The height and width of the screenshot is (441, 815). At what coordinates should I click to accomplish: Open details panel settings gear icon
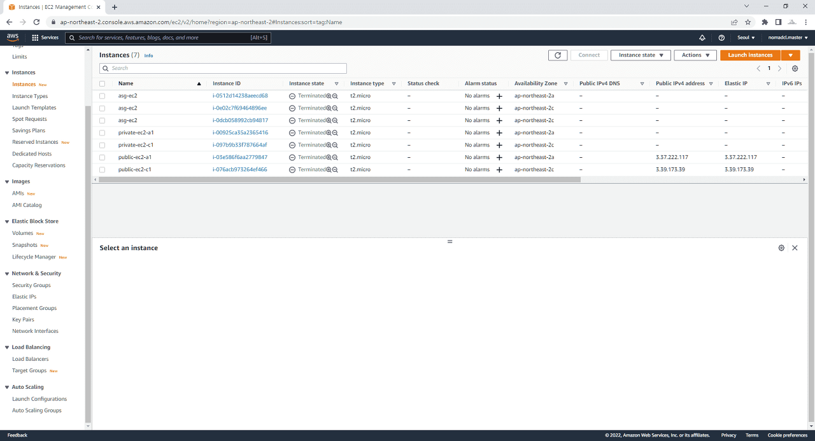pyautogui.click(x=781, y=248)
